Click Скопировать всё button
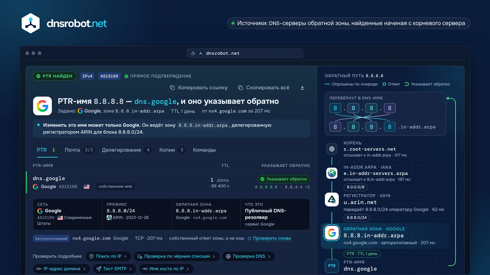The image size is (490, 275). (264, 88)
